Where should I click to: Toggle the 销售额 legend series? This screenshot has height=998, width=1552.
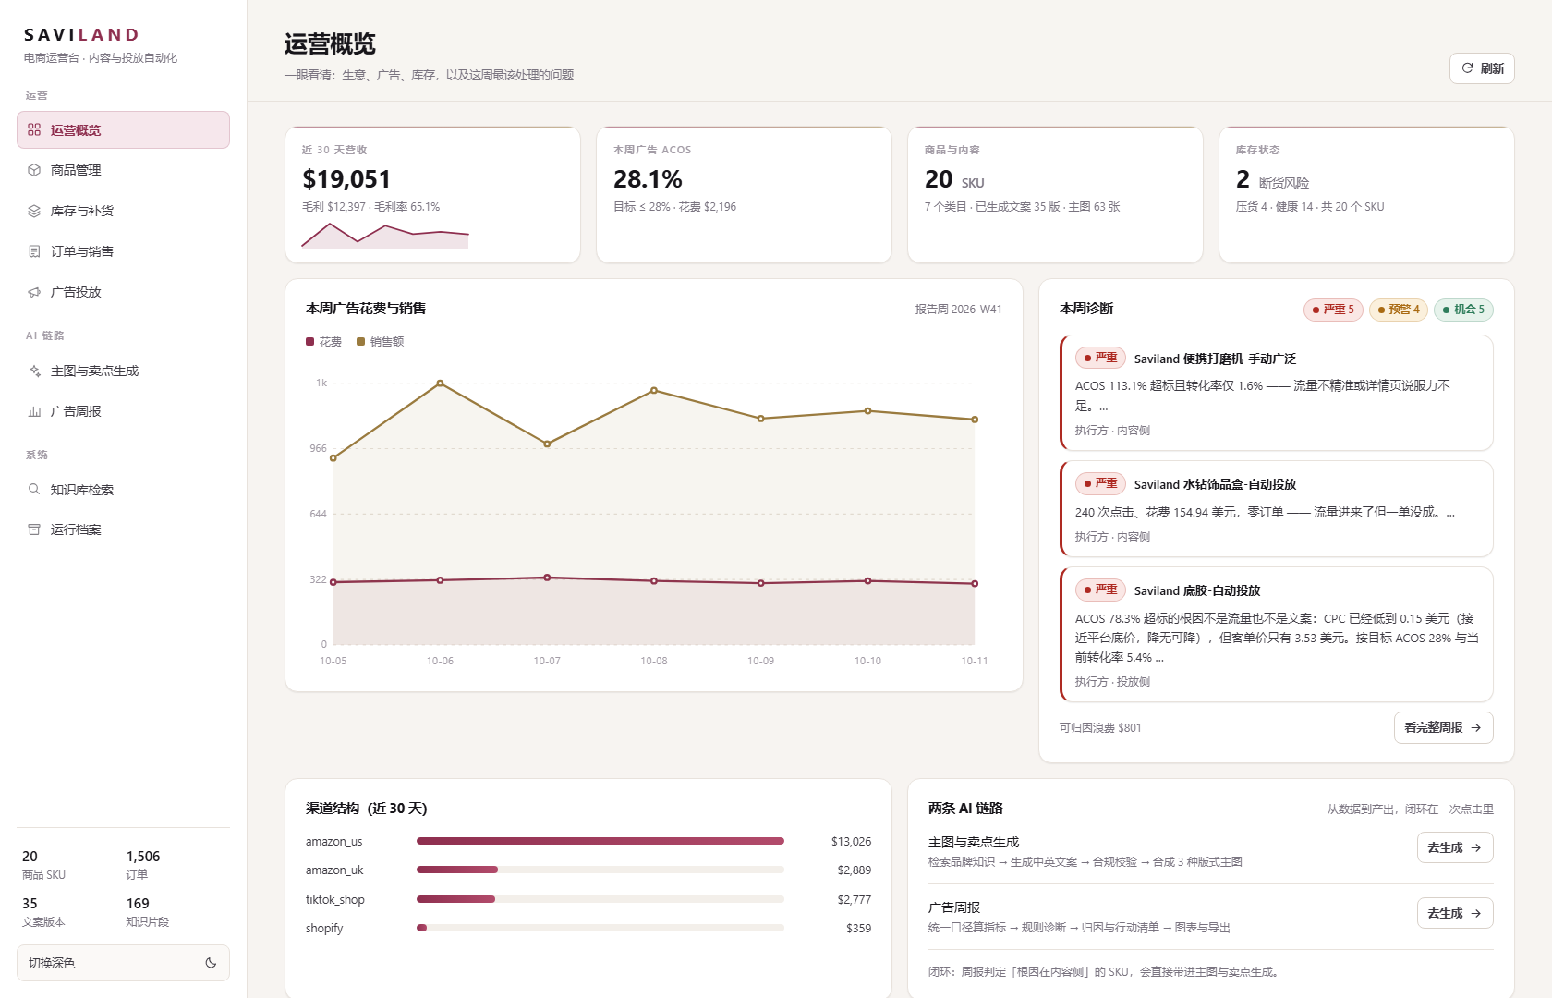pyautogui.click(x=381, y=342)
